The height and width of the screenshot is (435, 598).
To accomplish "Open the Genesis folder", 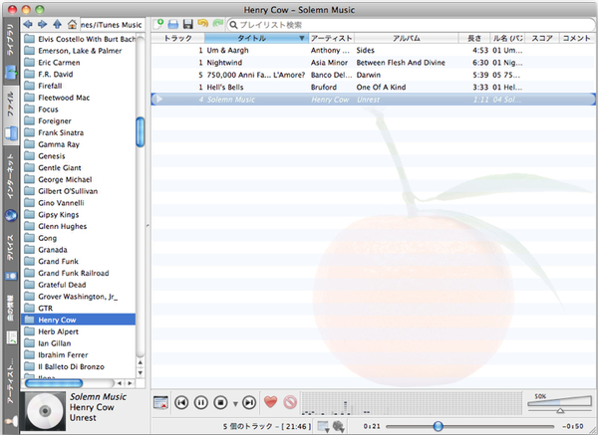I will (79, 156).
